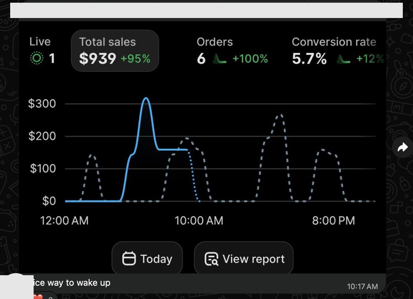Select the Orders metric
Image resolution: width=413 pixels, height=299 pixels.
point(232,51)
